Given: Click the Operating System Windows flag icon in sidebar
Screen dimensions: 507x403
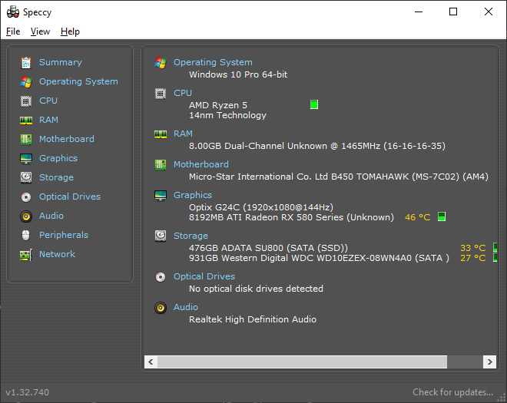Looking at the screenshot, I should [26, 82].
